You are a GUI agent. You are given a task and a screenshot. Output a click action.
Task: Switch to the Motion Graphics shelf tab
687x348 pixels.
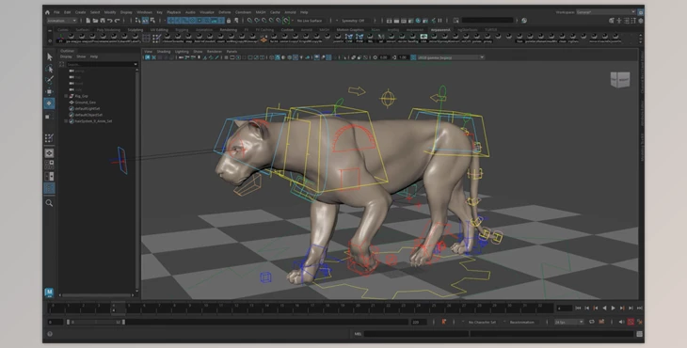[350, 30]
